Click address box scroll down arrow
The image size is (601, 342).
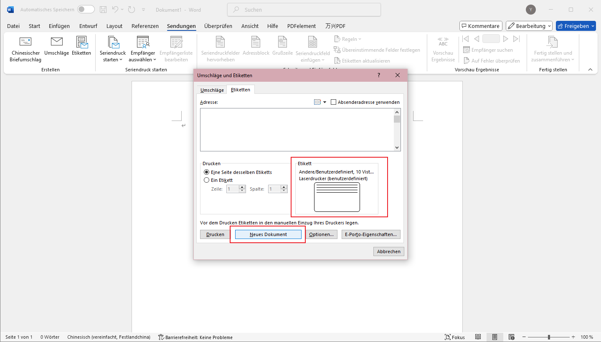(x=397, y=148)
